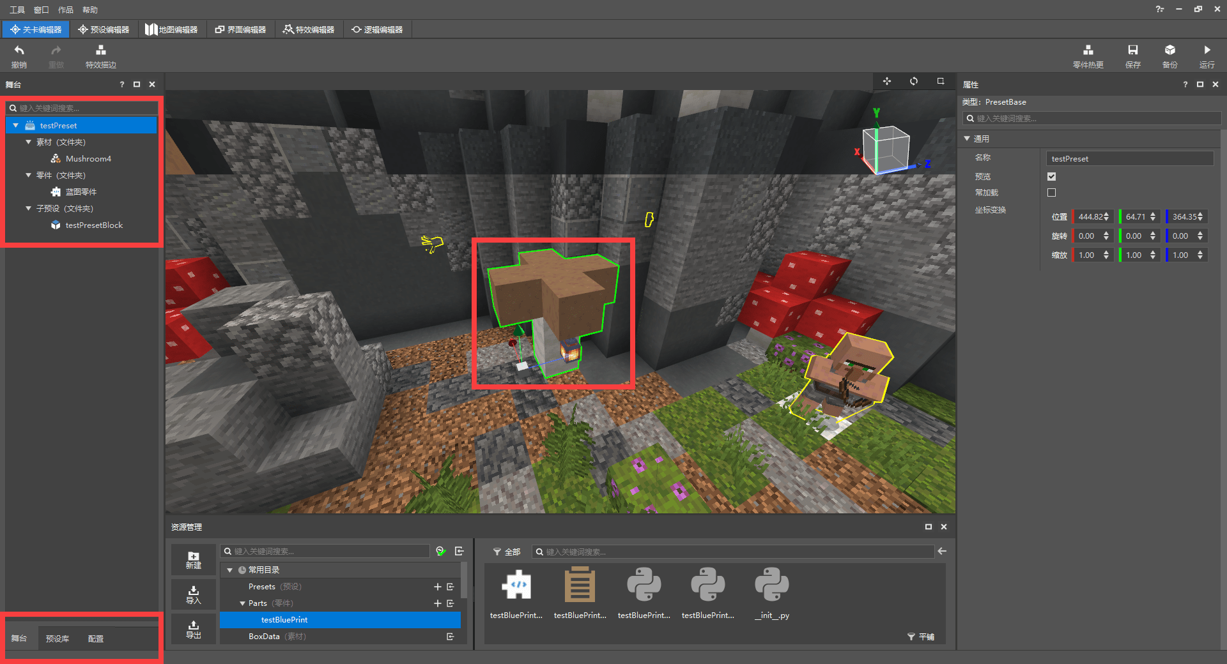Open the 工具 menu
The height and width of the screenshot is (664, 1227).
17,10
